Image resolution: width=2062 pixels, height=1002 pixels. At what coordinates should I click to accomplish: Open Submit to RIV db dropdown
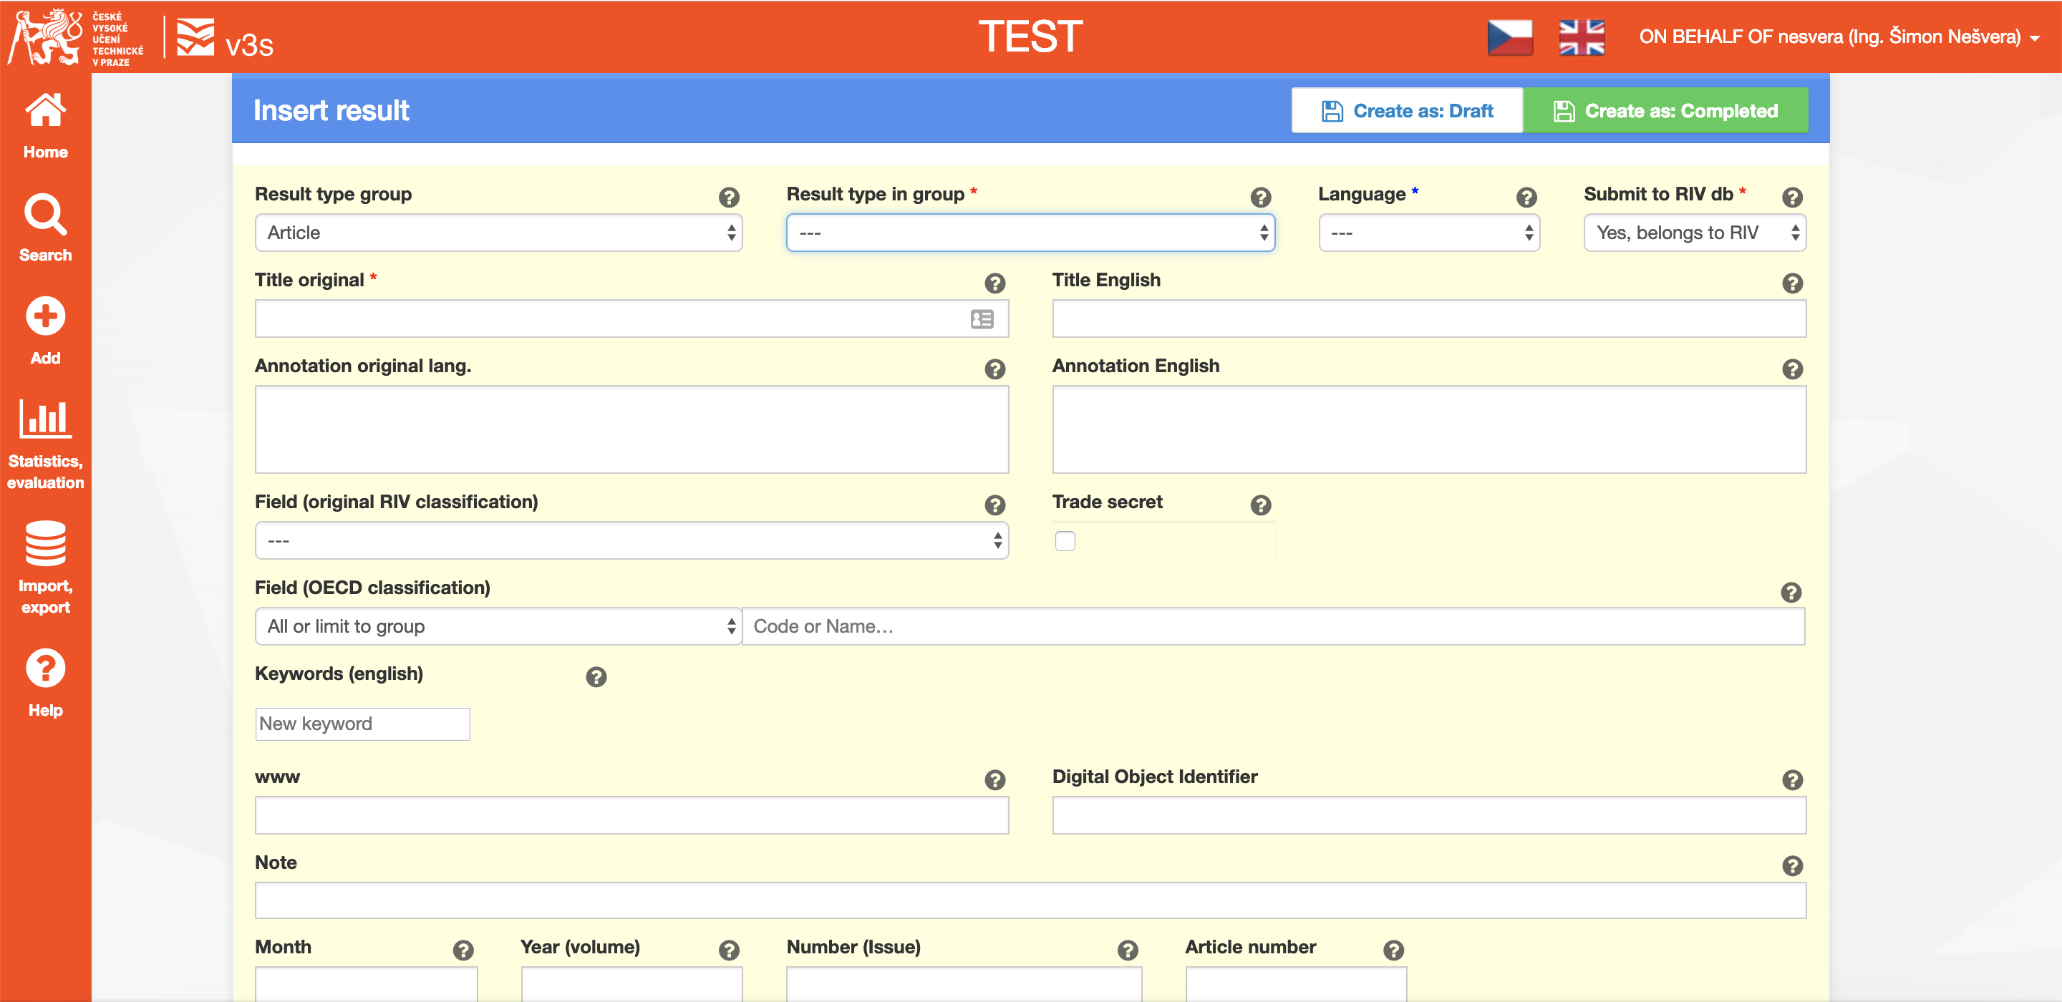[x=1694, y=233]
